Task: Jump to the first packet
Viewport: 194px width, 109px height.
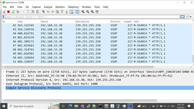Action: pyautogui.click(x=62, y=12)
